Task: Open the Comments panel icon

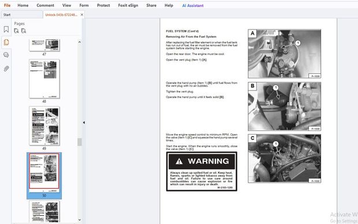Action: click(6, 55)
